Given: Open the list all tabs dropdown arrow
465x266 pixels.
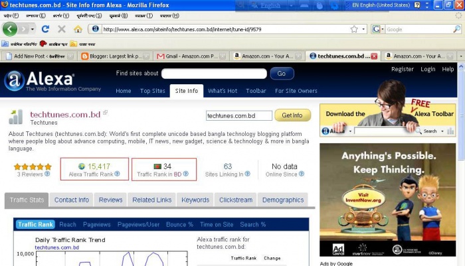Looking at the screenshot, I should pyautogui.click(x=461, y=56).
